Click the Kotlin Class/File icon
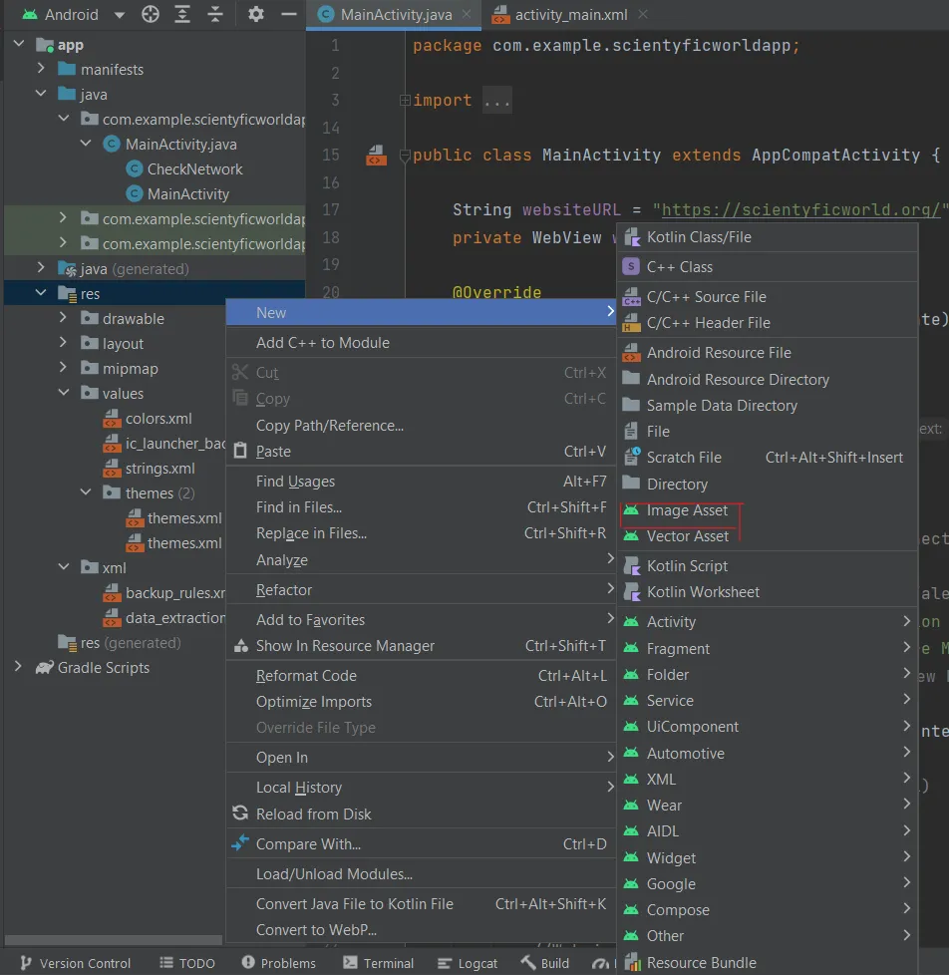This screenshot has height=975, width=949. (x=632, y=237)
